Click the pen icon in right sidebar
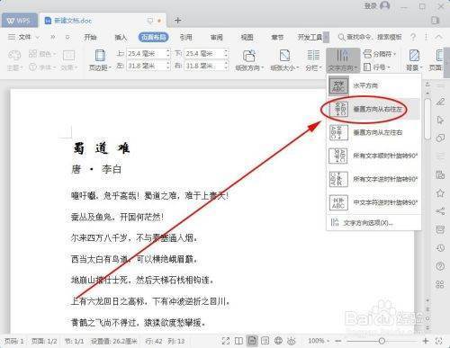The height and width of the screenshot is (348, 450). [440, 102]
